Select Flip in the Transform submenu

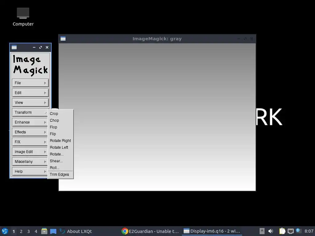click(61, 134)
